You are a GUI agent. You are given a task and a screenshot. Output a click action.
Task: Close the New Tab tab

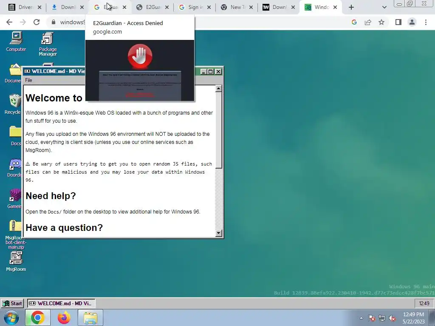click(251, 7)
